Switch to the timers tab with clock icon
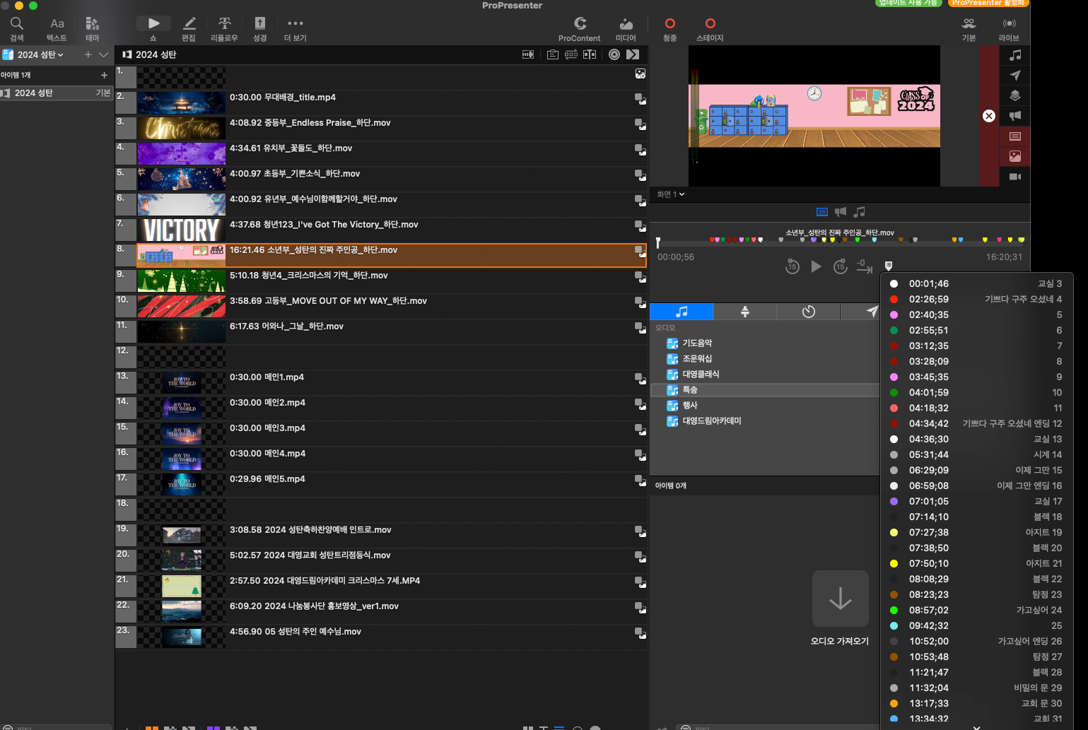Image resolution: width=1088 pixels, height=730 pixels. (x=809, y=312)
